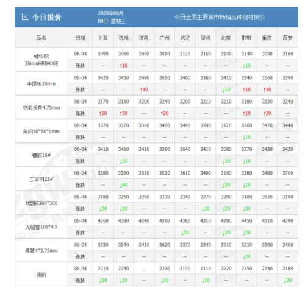Click 中厚板 Guangzhou price 3660
305x288 pixels.
tap(164, 77)
